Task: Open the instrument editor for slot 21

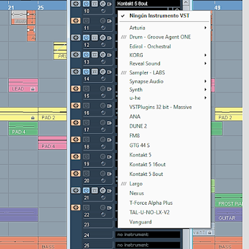Action: point(103,190)
